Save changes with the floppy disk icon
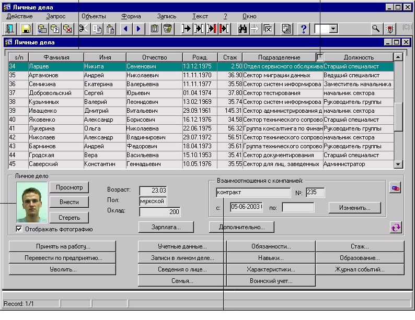 (26, 29)
